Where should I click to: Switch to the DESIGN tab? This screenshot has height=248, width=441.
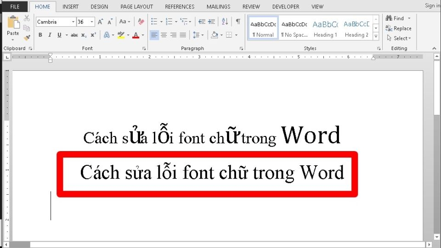[99, 6]
